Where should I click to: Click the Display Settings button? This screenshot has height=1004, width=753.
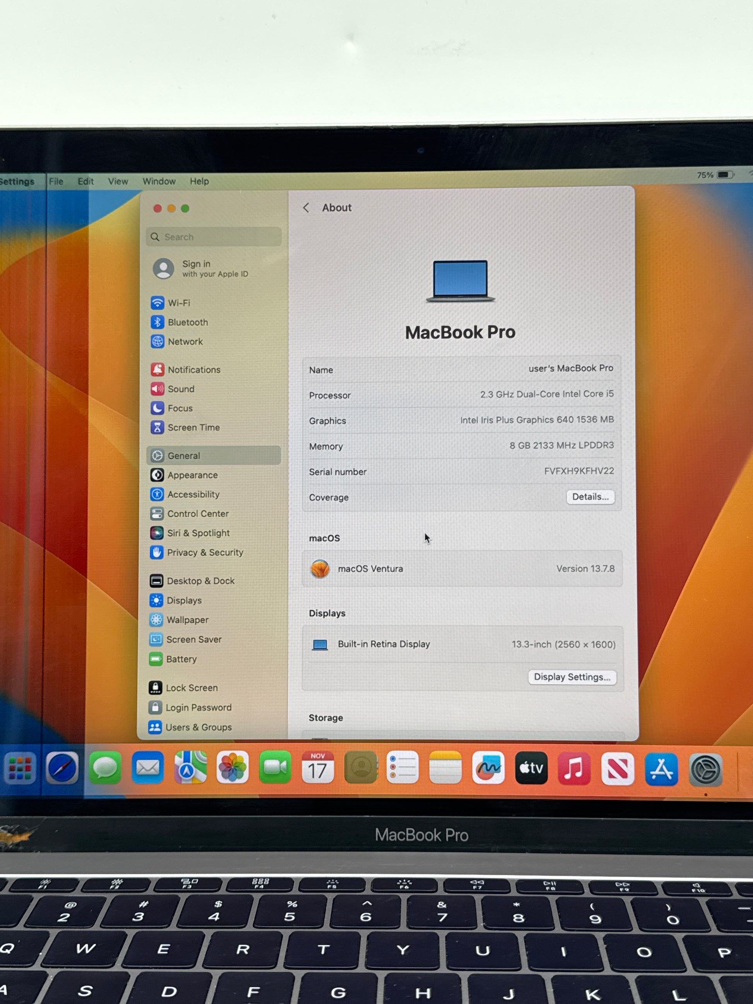(x=572, y=677)
